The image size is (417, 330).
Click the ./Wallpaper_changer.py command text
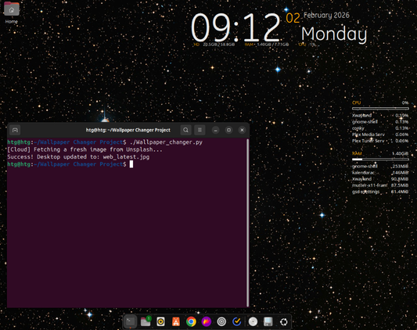point(166,142)
